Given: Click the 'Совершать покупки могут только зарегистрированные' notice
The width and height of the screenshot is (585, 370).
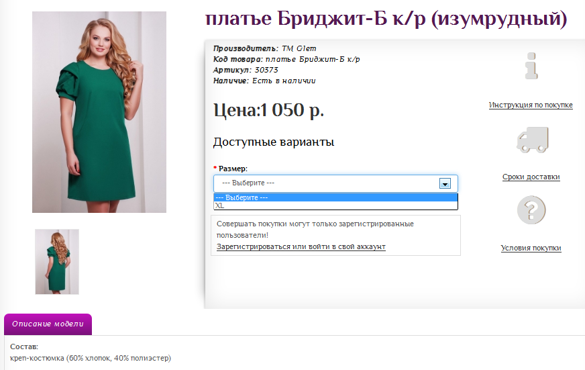Looking at the screenshot, I should pyautogui.click(x=315, y=229).
